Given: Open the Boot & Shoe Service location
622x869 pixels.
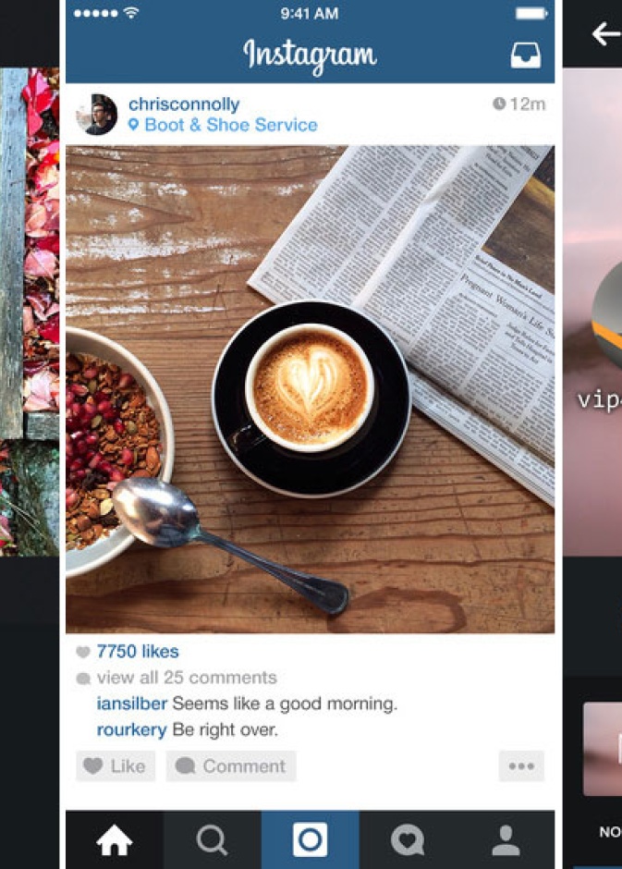Looking at the screenshot, I should pos(231,125).
